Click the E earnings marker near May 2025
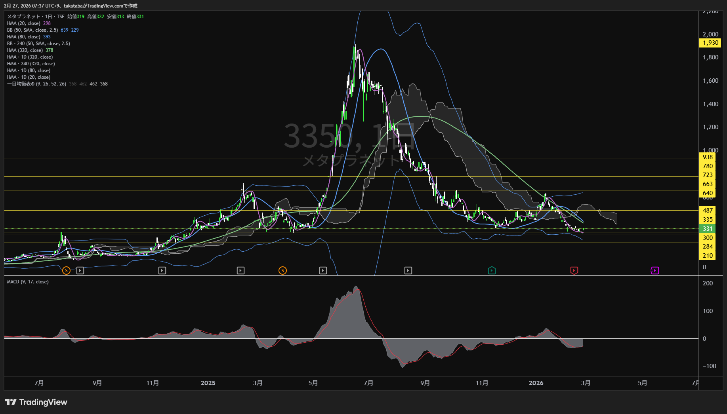 point(323,271)
